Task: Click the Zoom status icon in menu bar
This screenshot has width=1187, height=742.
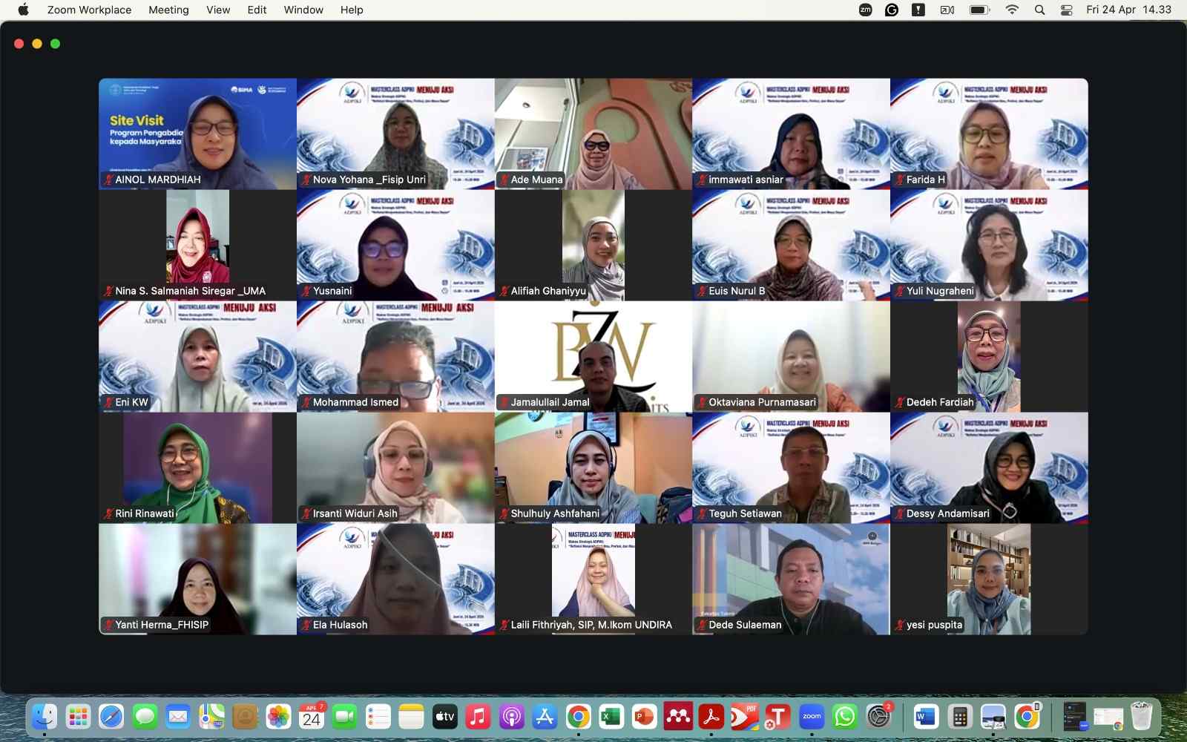Action: coord(865,10)
